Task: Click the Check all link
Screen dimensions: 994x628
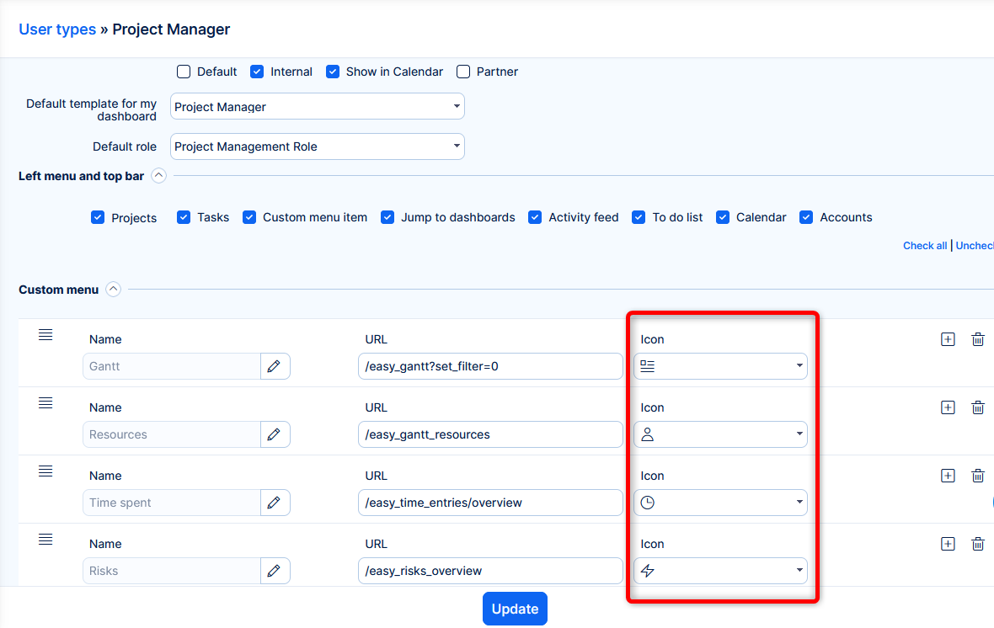Action: (924, 246)
